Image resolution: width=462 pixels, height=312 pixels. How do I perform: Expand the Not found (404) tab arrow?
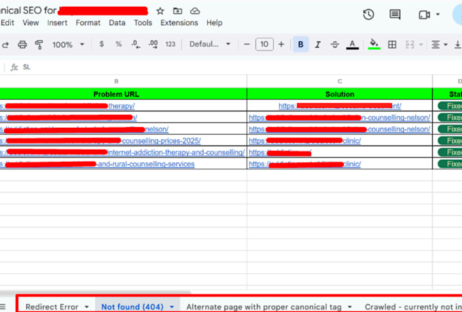tap(172, 307)
